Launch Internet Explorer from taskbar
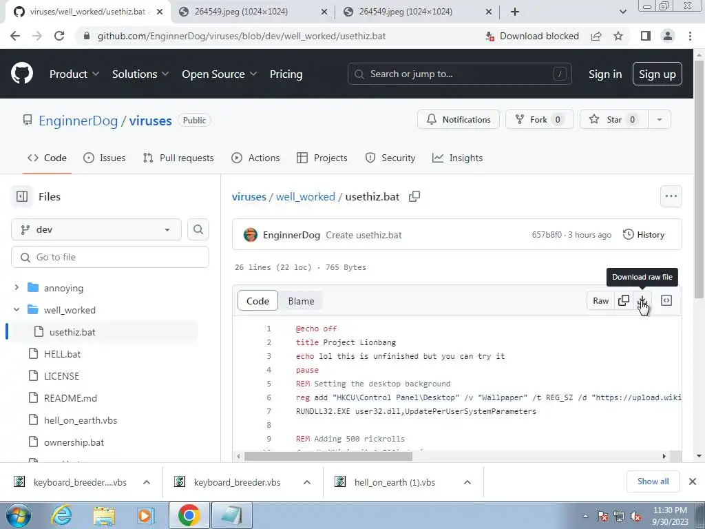The width and height of the screenshot is (705, 529). [x=61, y=515]
